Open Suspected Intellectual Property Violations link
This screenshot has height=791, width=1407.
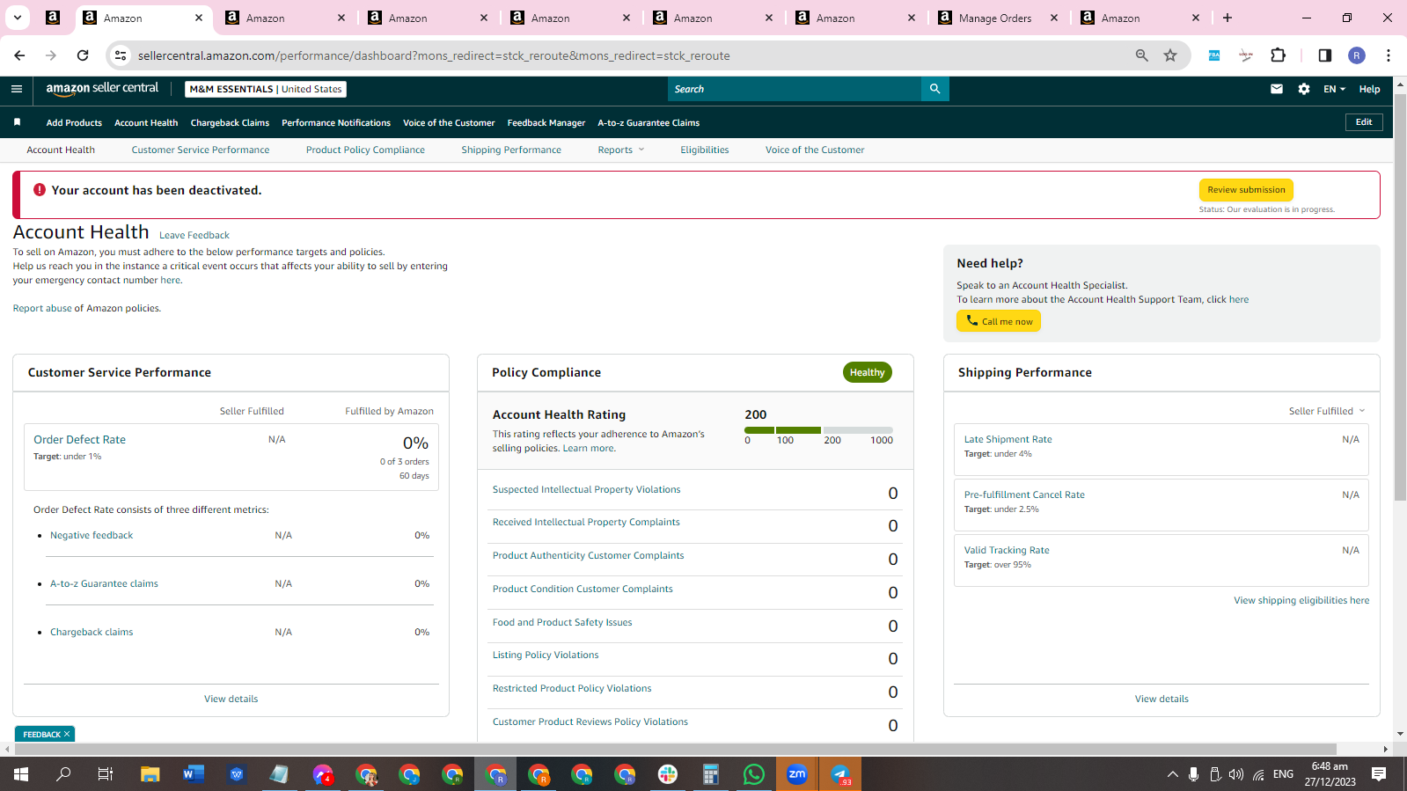pyautogui.click(x=586, y=489)
